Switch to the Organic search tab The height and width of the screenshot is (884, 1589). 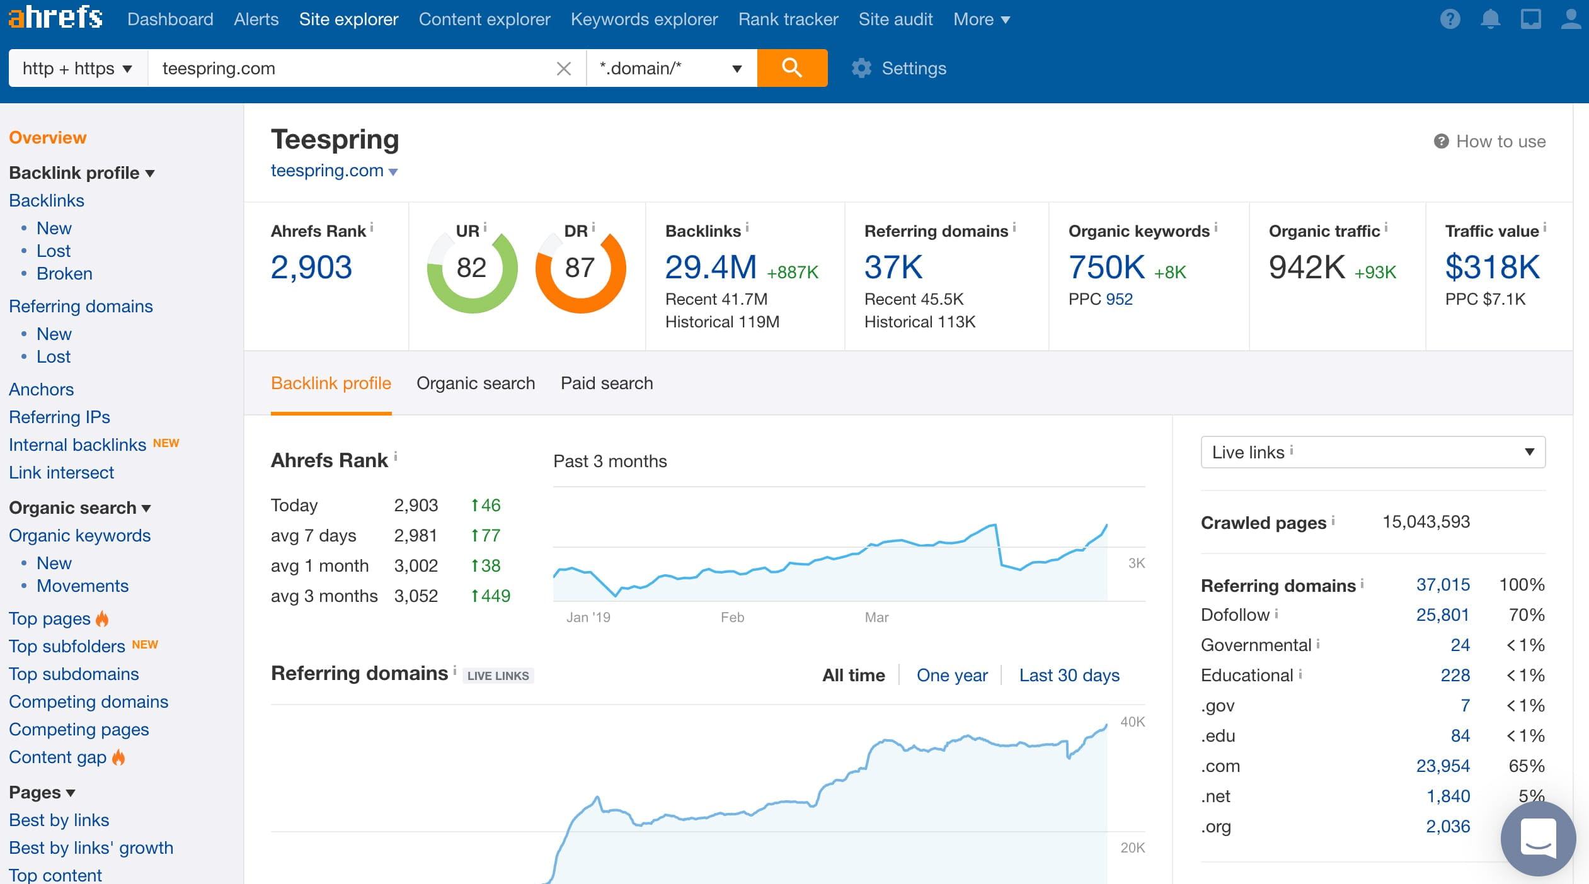click(476, 382)
